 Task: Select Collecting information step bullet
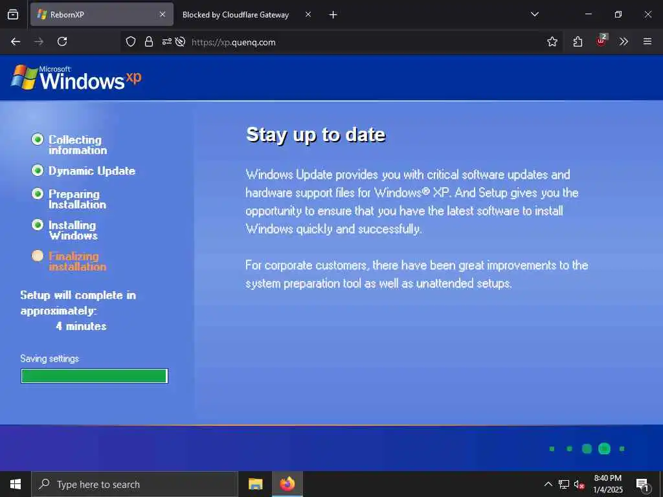[38, 139]
